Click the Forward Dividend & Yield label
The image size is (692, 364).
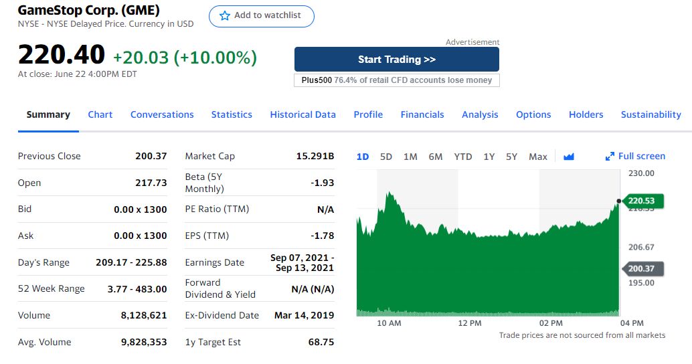pos(220,288)
